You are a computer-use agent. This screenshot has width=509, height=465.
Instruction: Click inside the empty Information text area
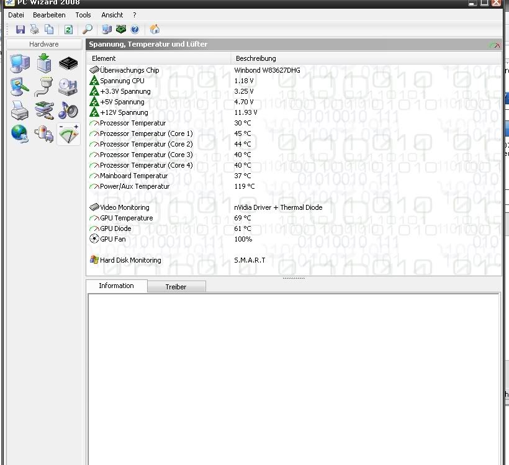[294, 379]
